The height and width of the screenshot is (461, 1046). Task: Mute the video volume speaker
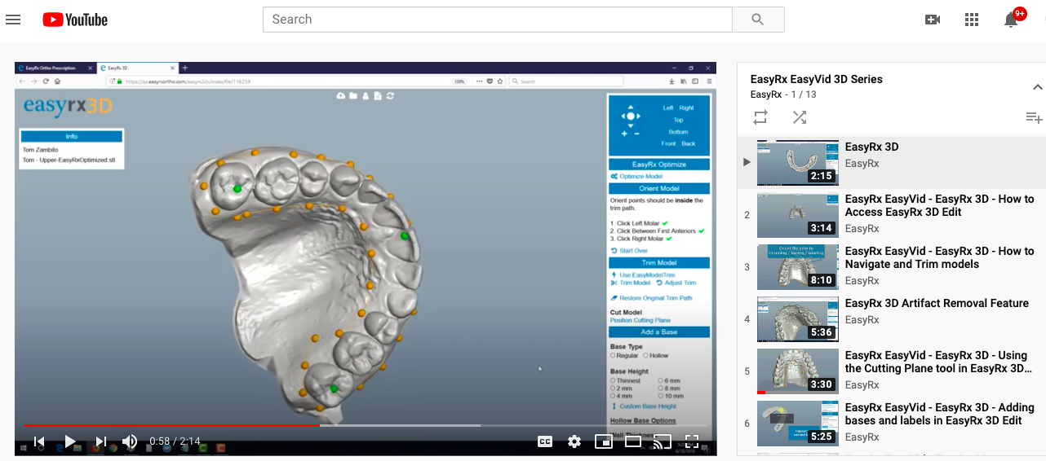130,441
